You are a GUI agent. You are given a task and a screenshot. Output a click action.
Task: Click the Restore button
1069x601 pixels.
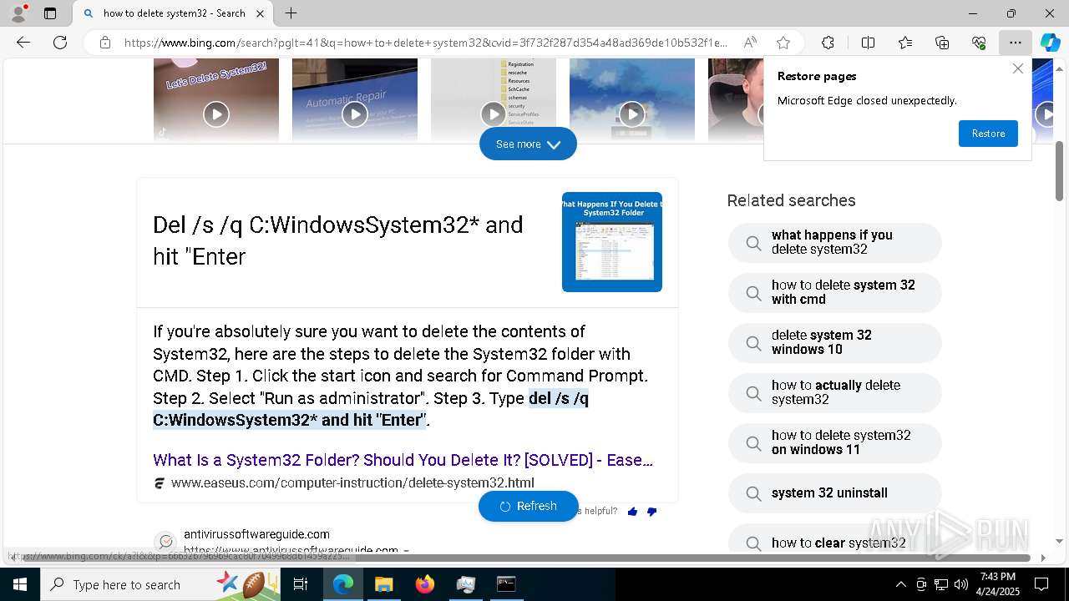click(x=988, y=134)
